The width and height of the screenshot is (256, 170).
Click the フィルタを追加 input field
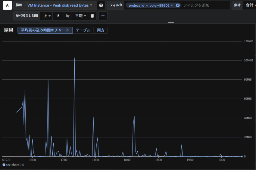pos(205,5)
